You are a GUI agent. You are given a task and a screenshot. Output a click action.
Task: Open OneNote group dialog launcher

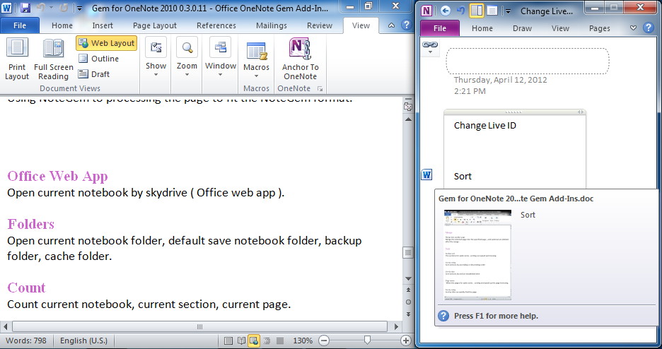[320, 88]
